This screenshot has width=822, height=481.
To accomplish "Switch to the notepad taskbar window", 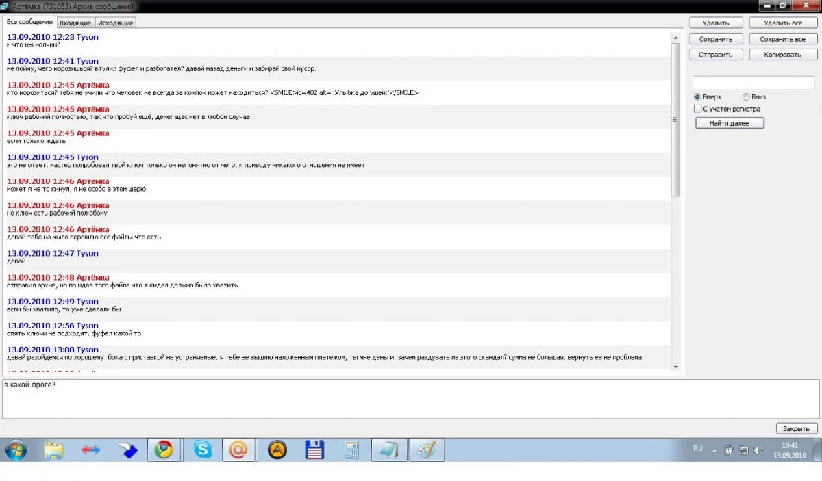I will (389, 450).
